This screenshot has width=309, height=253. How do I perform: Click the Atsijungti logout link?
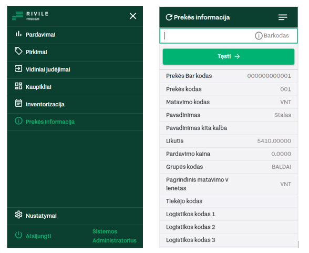coord(38,236)
